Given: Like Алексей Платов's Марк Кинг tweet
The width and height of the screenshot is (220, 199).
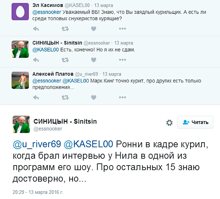Looking at the screenshot, I should tap(94, 97).
